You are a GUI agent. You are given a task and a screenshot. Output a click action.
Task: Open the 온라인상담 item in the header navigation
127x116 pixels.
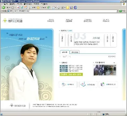tap(88, 20)
